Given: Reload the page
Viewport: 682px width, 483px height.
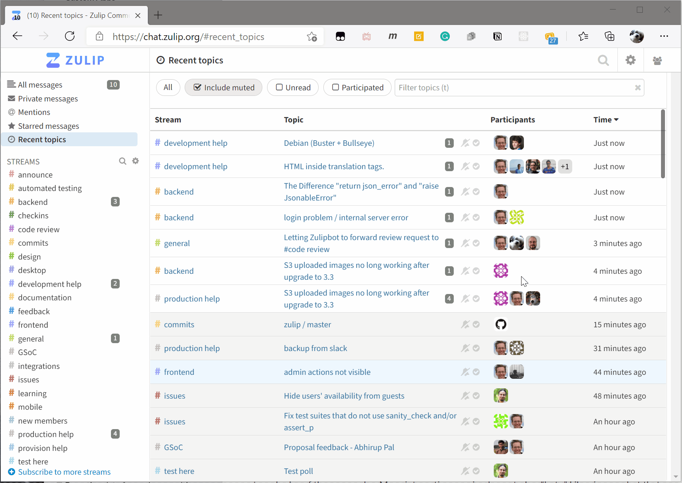Looking at the screenshot, I should point(70,36).
